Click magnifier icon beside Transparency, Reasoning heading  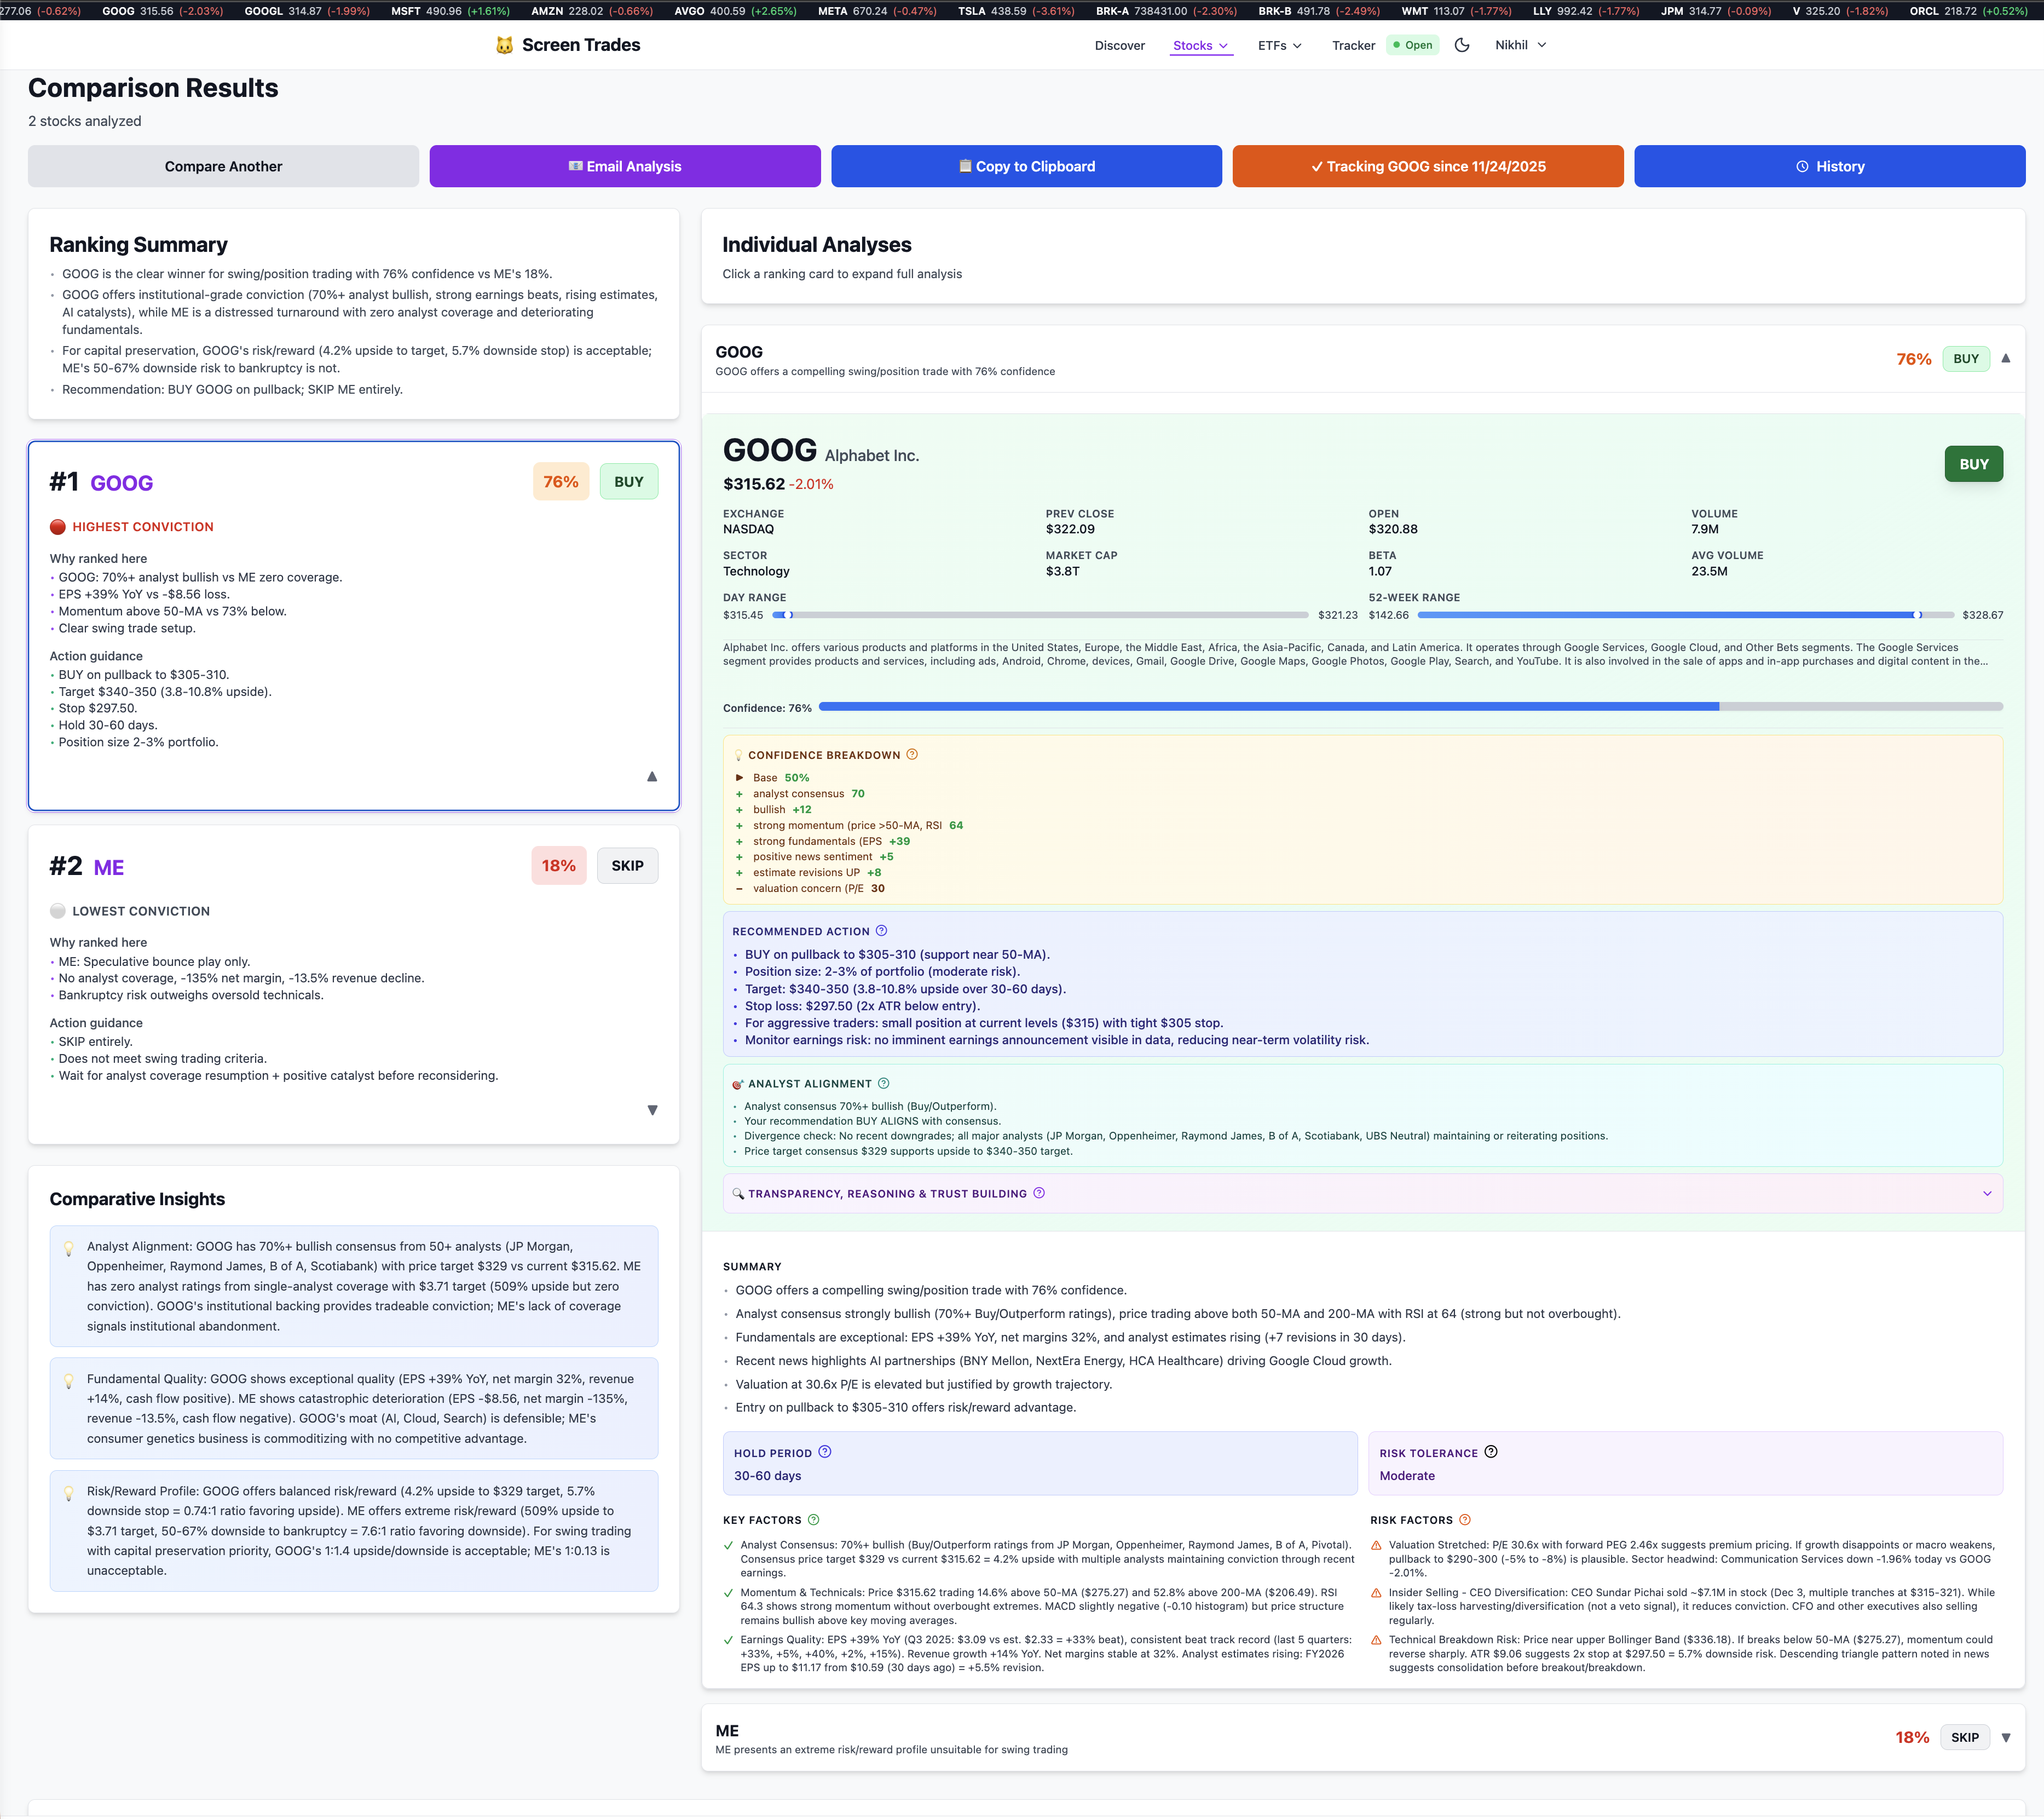(x=738, y=1194)
